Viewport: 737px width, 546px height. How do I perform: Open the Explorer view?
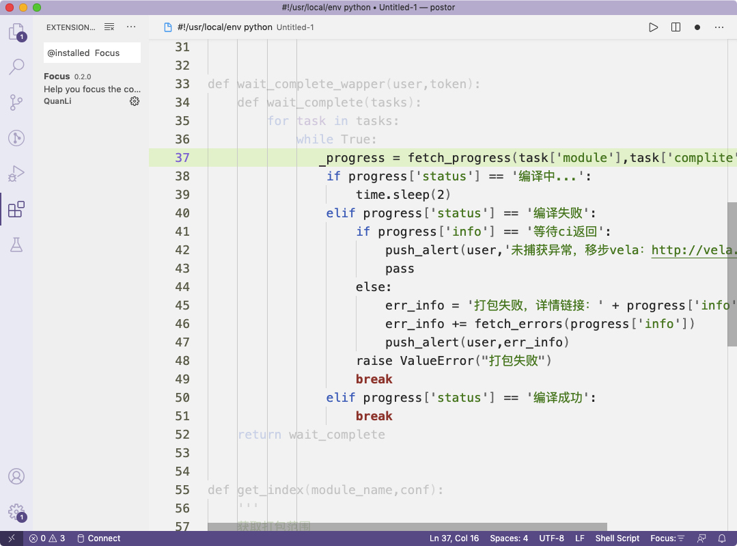pos(16,32)
